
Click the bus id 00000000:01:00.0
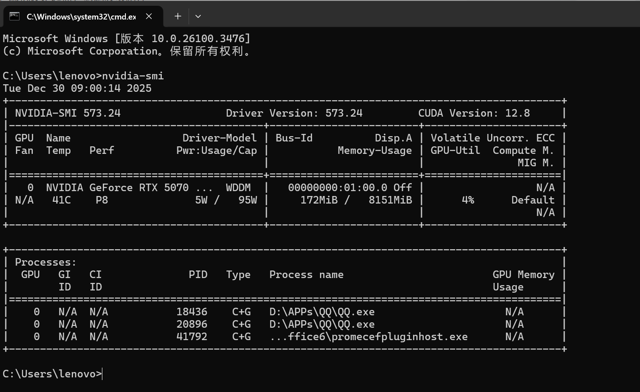point(338,188)
